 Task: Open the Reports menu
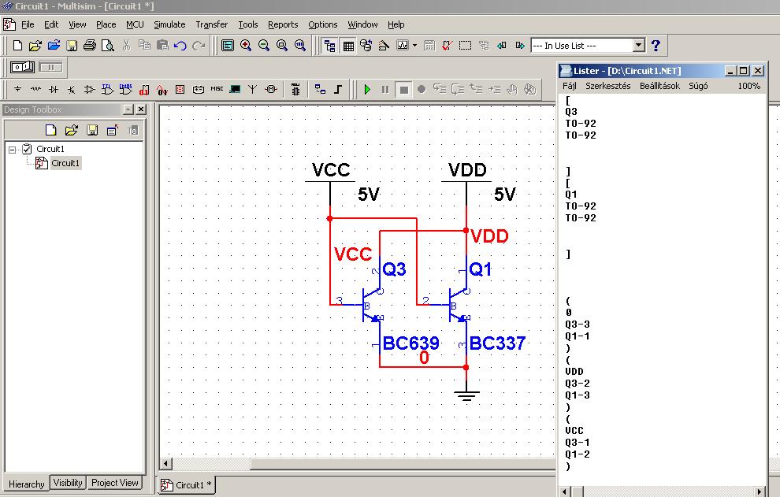[283, 24]
